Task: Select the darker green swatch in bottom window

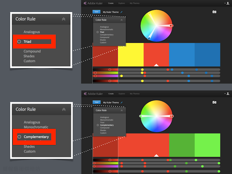Action: point(182,145)
